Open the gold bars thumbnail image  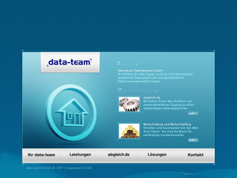[129, 131]
